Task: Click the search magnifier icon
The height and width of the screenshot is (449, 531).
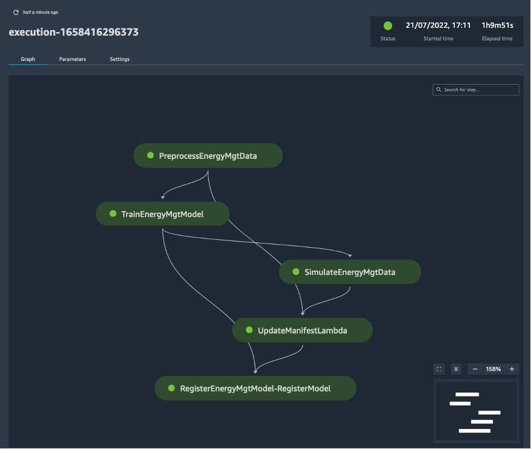Action: pos(438,89)
